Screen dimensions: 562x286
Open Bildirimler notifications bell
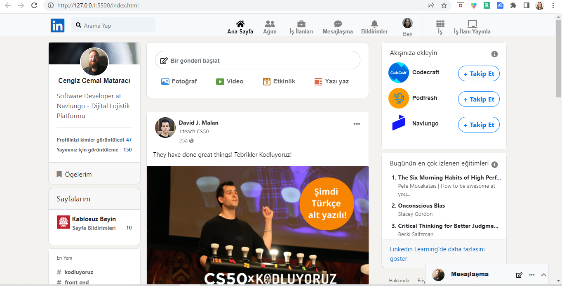374,27
